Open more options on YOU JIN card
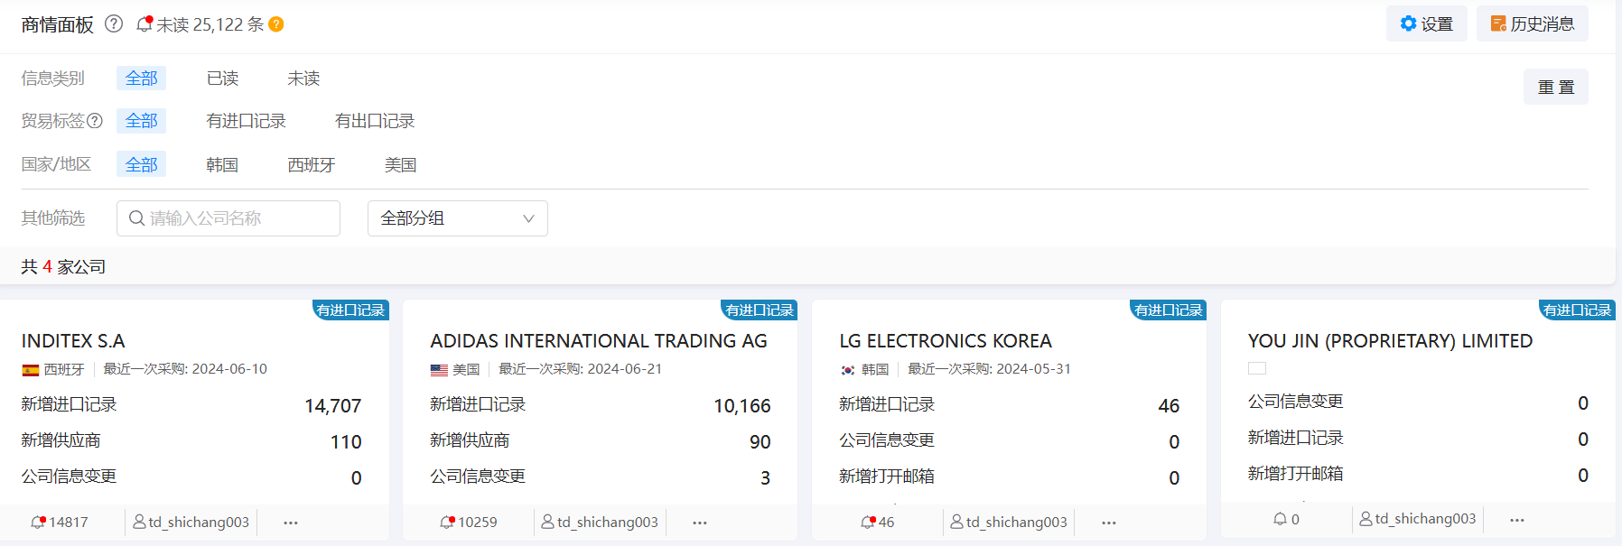1622x546 pixels. (1517, 520)
